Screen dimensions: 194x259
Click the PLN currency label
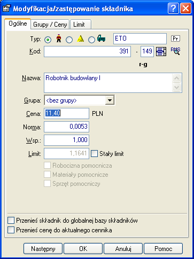click(x=97, y=114)
